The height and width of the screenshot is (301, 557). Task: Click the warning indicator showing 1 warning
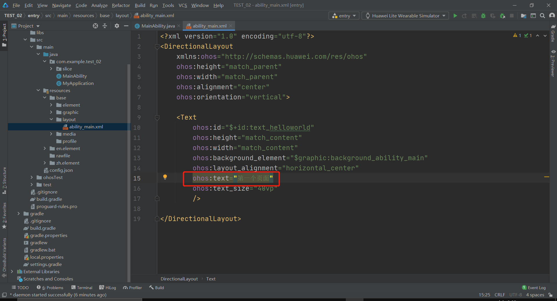click(517, 35)
